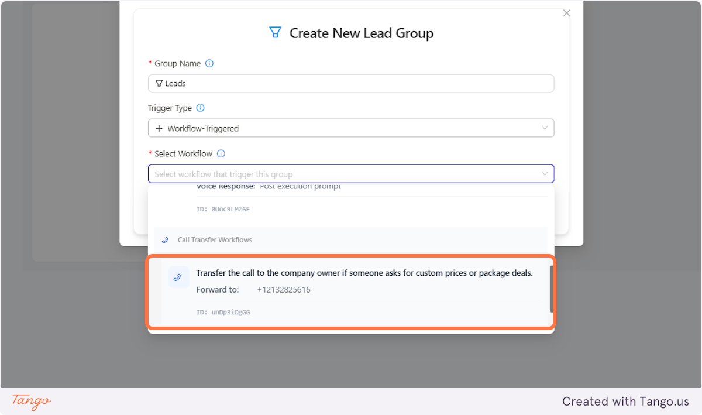
Task: Open the Group Name info tooltip
Action: [x=209, y=63]
